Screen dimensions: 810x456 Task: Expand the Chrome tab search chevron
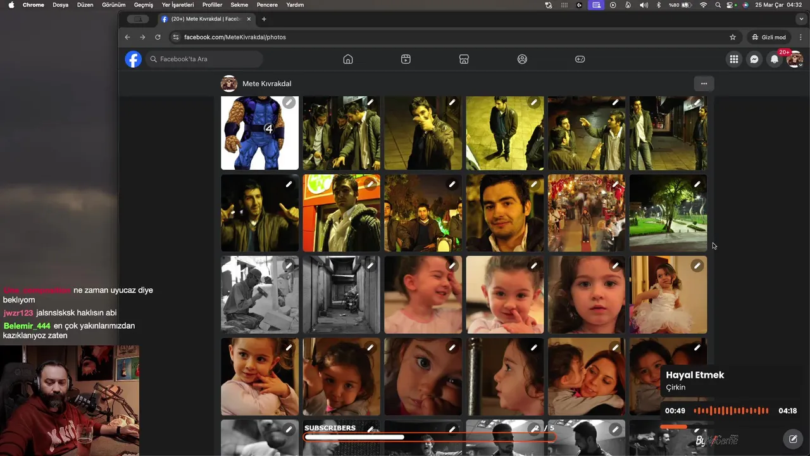coord(801,19)
